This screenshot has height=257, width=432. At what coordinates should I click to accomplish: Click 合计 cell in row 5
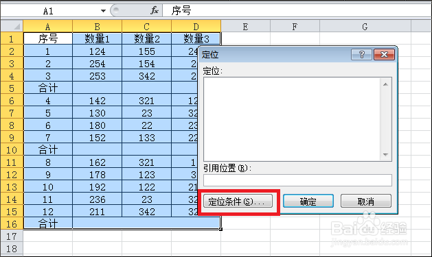tap(47, 88)
